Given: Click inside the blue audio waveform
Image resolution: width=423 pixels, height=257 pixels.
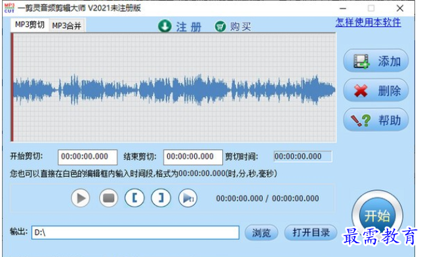Looking at the screenshot, I should (x=174, y=90).
